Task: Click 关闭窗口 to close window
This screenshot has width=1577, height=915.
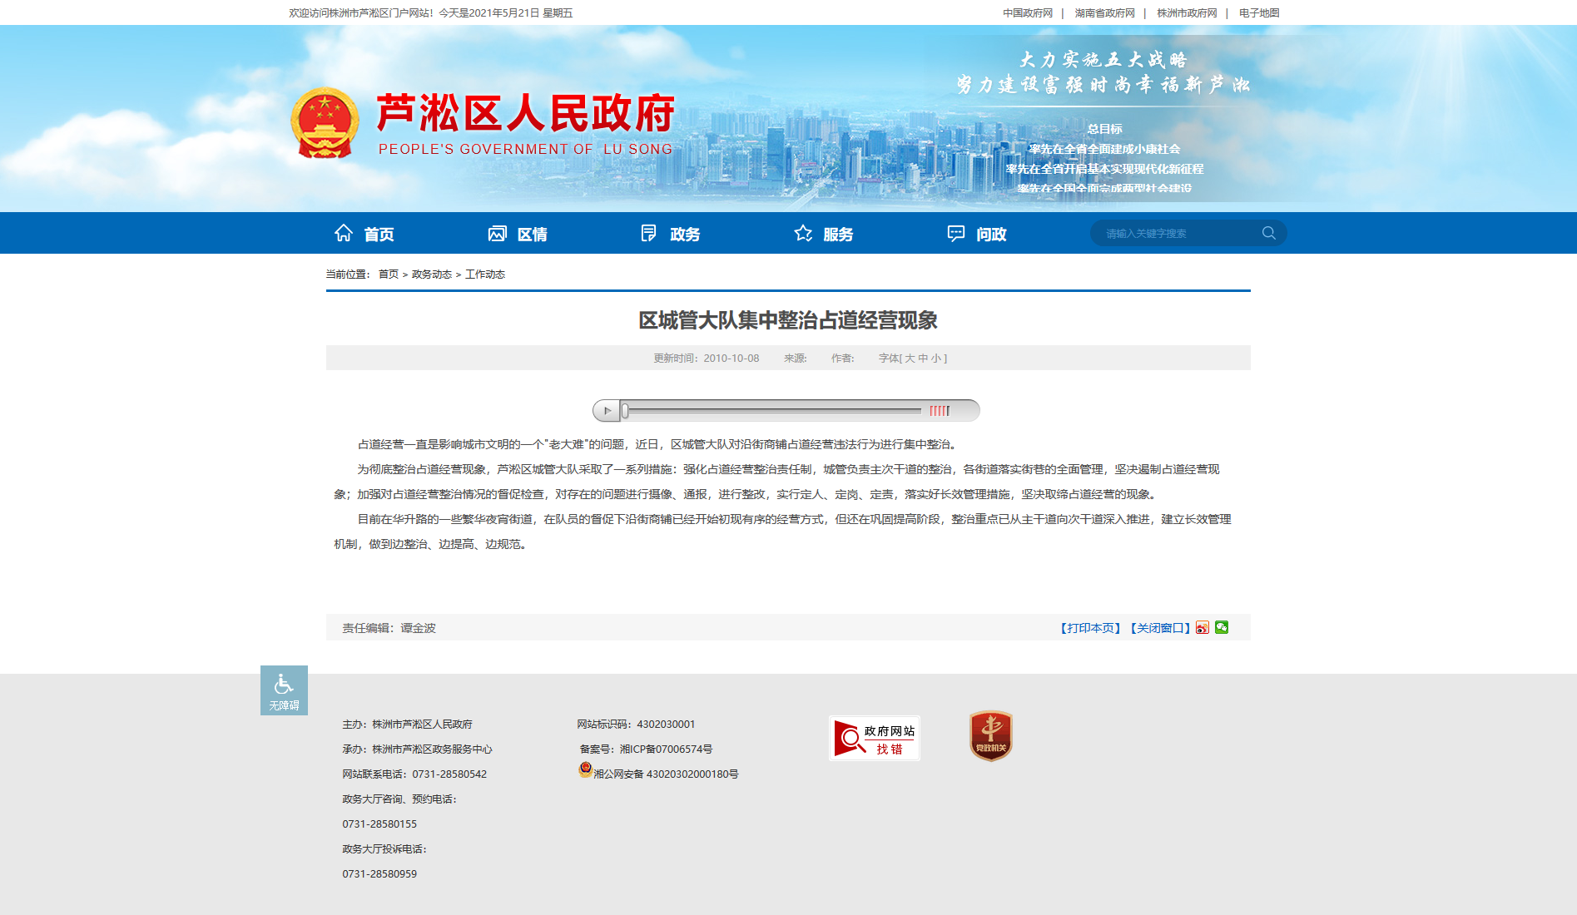Action: click(x=1160, y=628)
